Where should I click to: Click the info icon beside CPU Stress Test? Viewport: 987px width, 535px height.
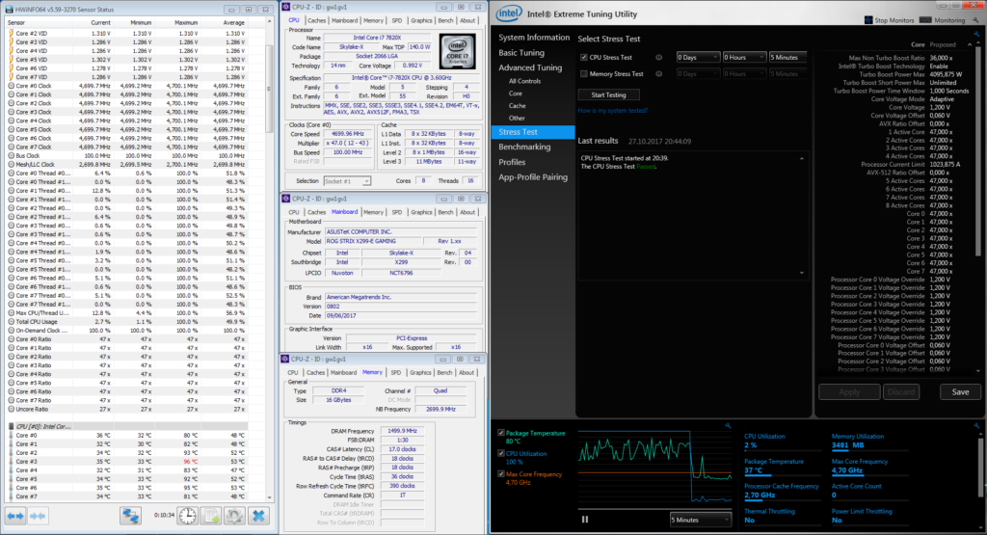click(659, 57)
